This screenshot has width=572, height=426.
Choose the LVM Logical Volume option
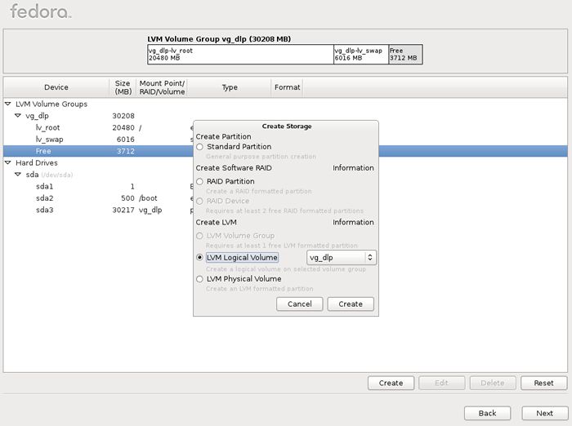pyautogui.click(x=199, y=257)
